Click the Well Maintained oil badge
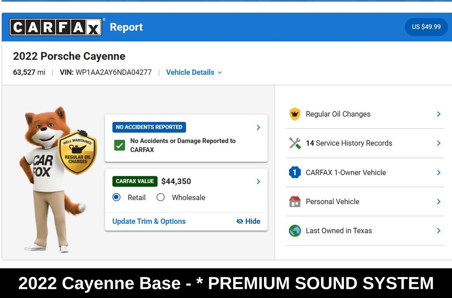The height and width of the screenshot is (298, 452). pyautogui.click(x=77, y=152)
